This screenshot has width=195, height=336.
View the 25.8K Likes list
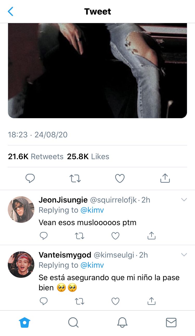(88, 157)
